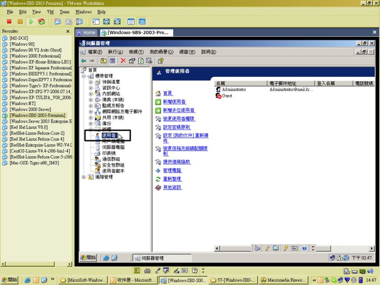Click the green arrow icon beside 新增使用者
This screenshot has height=285, width=380.
[158, 102]
